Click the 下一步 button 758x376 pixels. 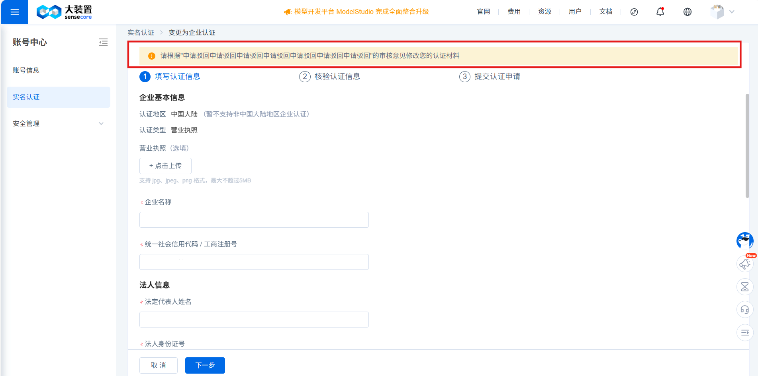point(205,365)
